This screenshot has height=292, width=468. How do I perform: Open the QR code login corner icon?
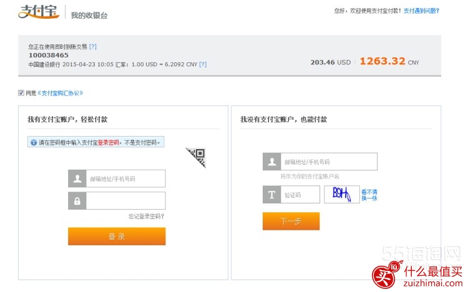point(196,158)
